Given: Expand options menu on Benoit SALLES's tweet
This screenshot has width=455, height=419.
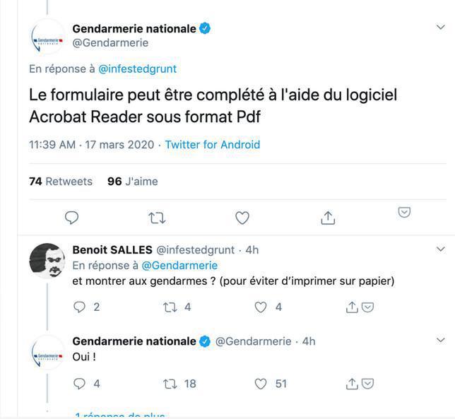Looking at the screenshot, I should pyautogui.click(x=441, y=249).
